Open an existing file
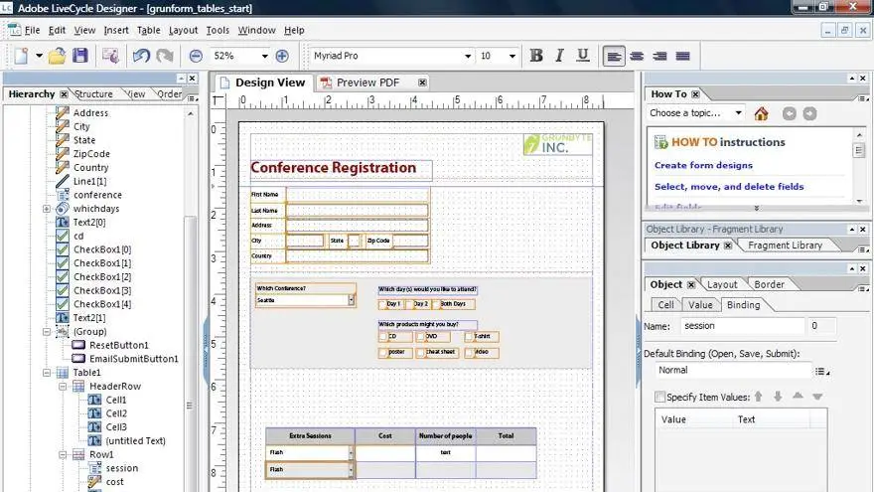This screenshot has width=874, height=492. pos(57,56)
